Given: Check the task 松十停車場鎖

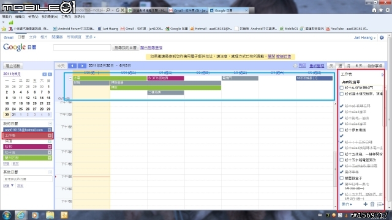Looking at the screenshot, I should (342, 130).
